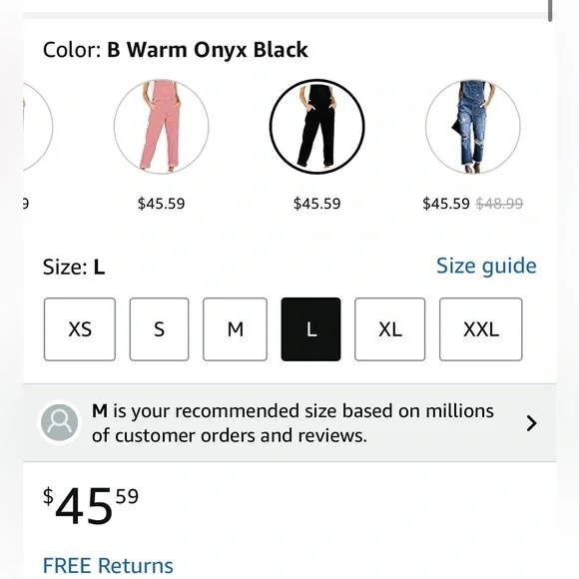
Task: Select the black overalls color swatch
Action: 316,127
